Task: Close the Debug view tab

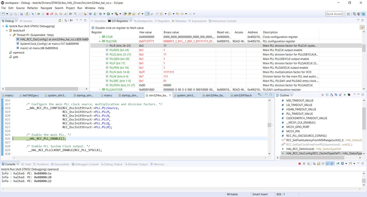Action: pos(16,21)
